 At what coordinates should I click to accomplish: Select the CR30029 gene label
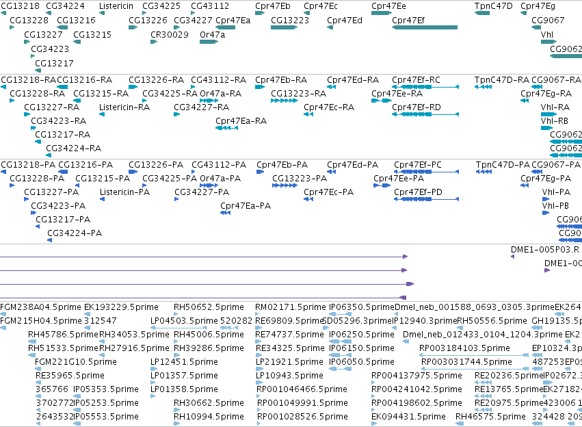[169, 34]
